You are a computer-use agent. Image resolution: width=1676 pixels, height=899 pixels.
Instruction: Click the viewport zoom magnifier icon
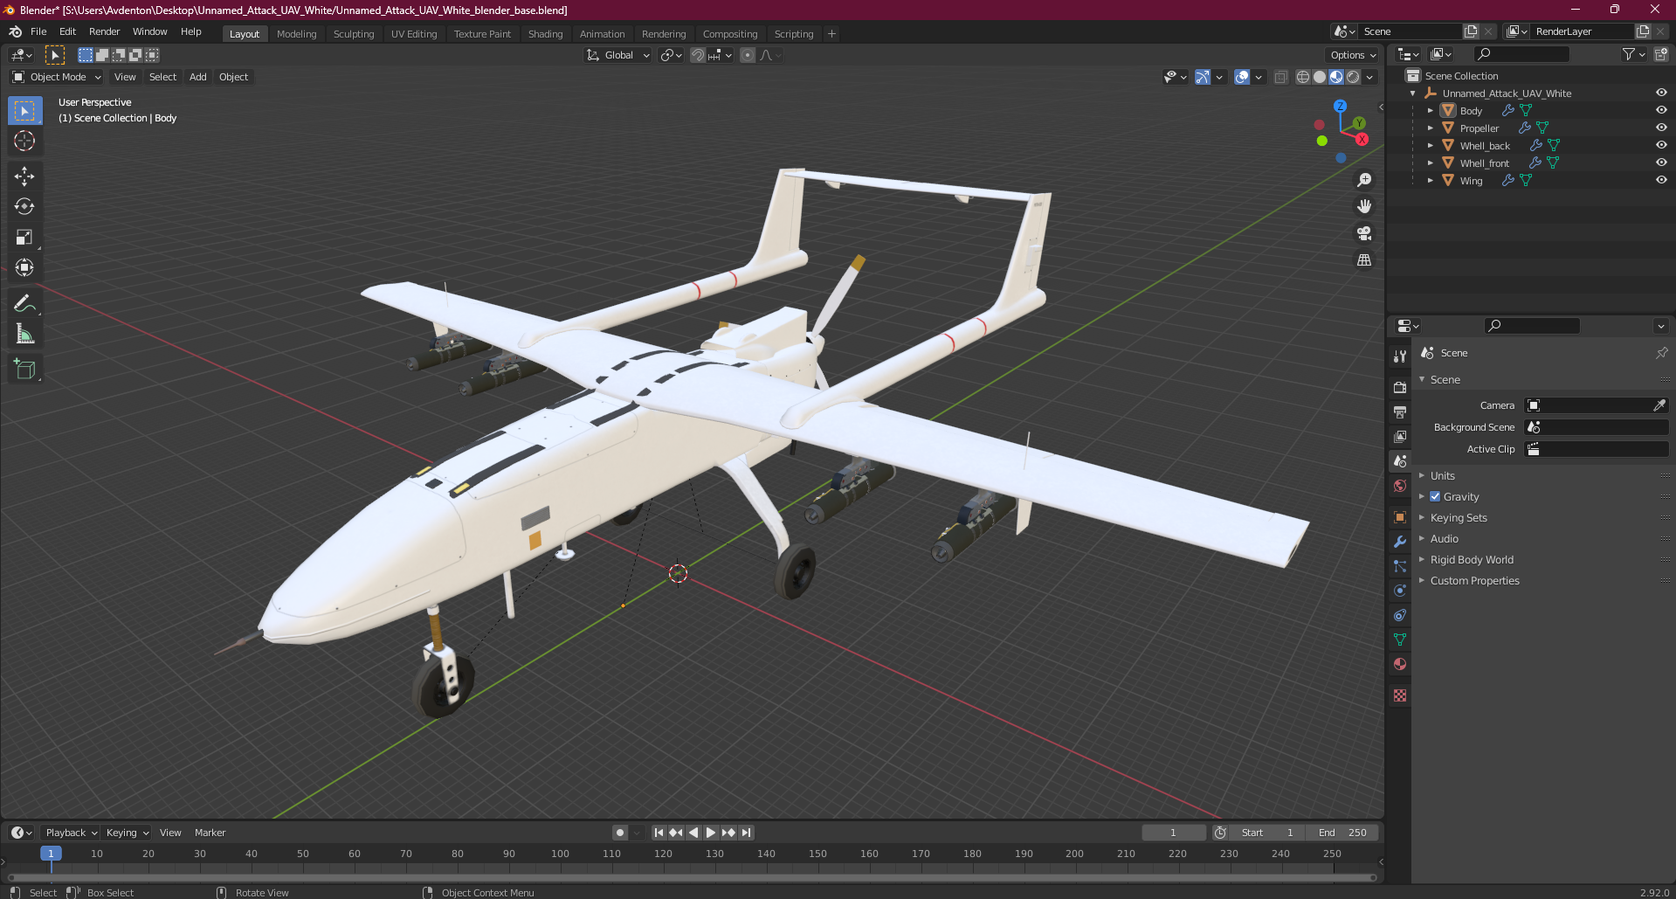point(1364,180)
